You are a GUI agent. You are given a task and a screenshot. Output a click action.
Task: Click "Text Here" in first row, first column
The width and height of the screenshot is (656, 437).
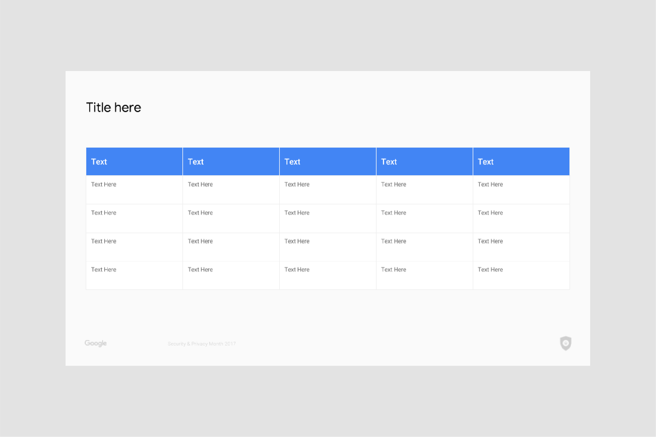(104, 184)
